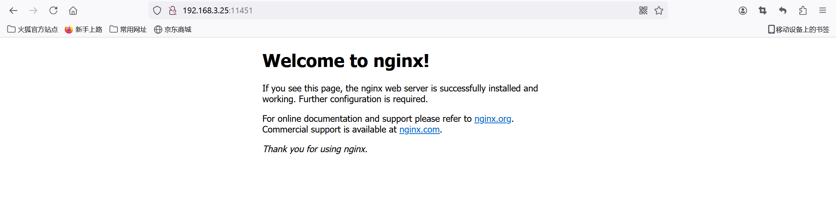The height and width of the screenshot is (204, 836).
Task: Click the undo arrow toolbar icon
Action: point(783,10)
